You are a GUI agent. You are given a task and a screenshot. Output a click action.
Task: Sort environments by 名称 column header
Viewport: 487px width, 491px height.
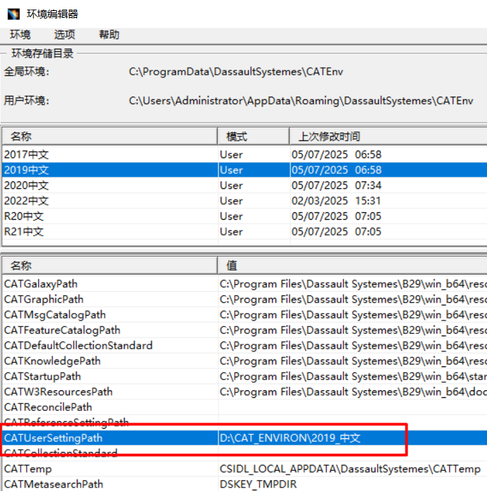click(x=110, y=136)
